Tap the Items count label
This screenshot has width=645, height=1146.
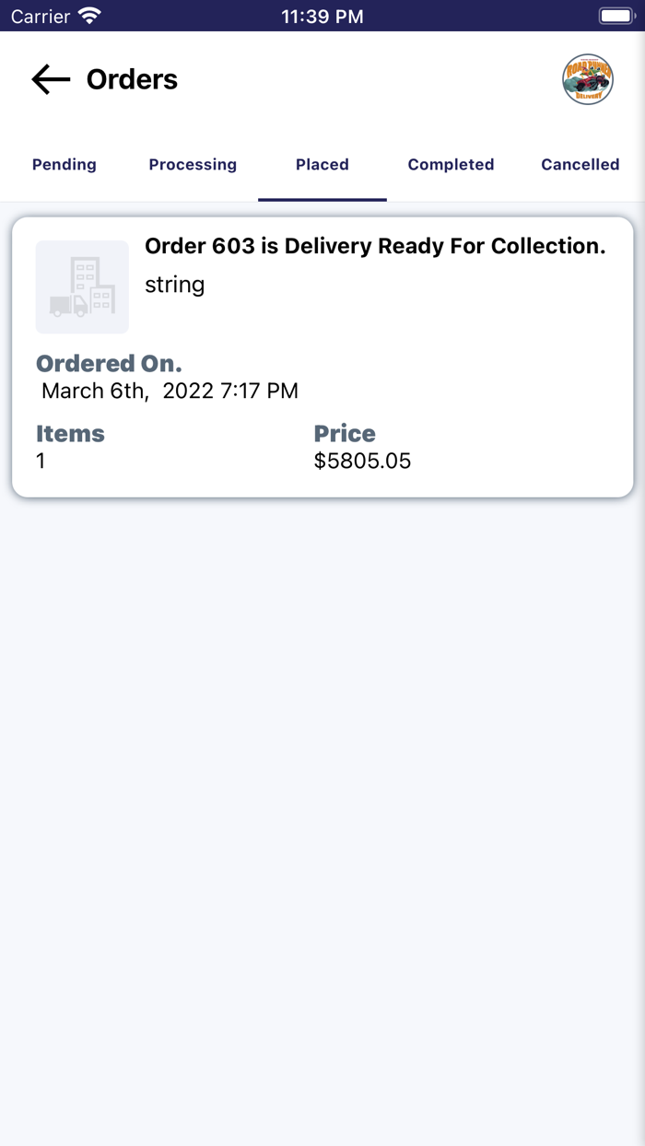click(x=70, y=433)
